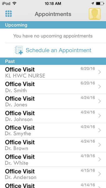Image resolution: width=106 pixels, height=188 pixels.
Task: Expand Dr. Smith visit chevron
Action: tap(100, 87)
